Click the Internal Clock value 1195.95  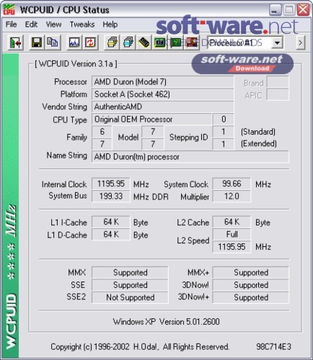111,184
